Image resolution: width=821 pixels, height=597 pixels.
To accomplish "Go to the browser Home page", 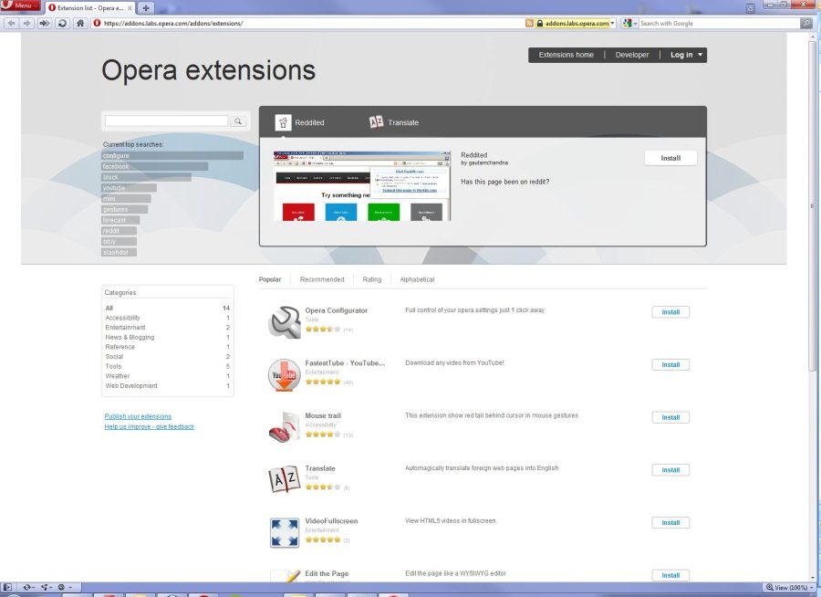I will [79, 23].
